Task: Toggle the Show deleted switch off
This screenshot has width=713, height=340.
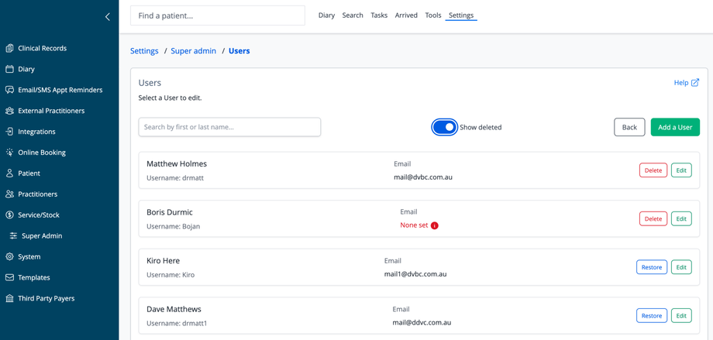Action: pyautogui.click(x=444, y=127)
